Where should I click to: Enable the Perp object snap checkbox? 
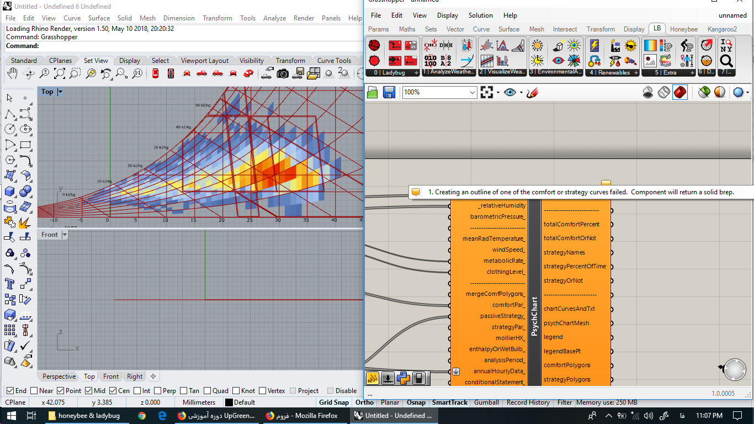click(157, 391)
